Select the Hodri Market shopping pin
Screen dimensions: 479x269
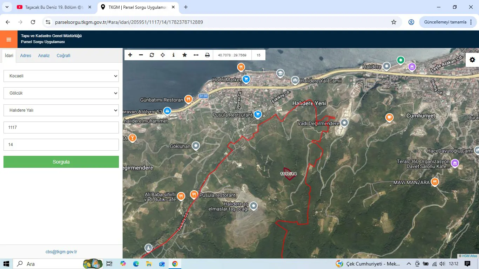pyautogui.click(x=246, y=80)
